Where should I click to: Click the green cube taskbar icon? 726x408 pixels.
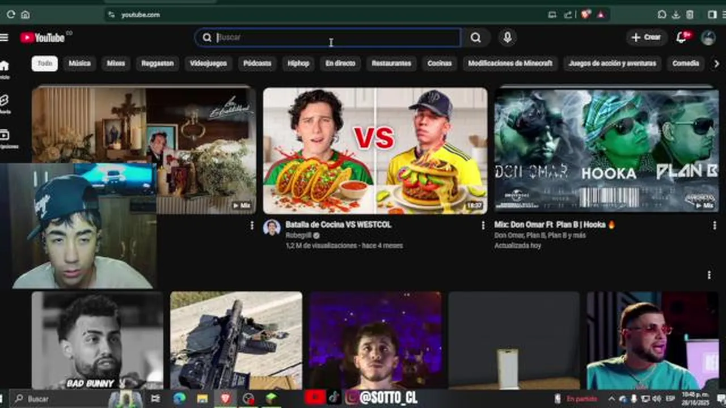pyautogui.click(x=272, y=398)
